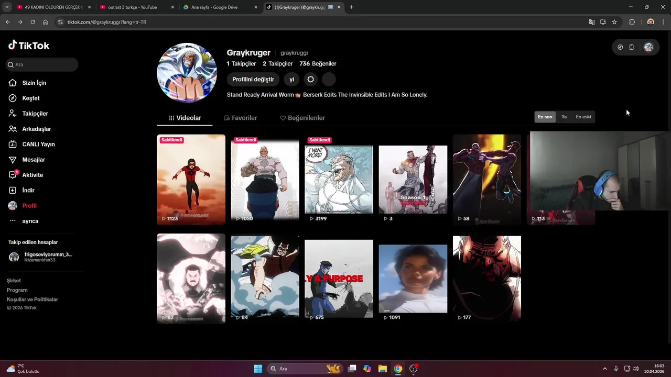Open the Windows Start menu
671x377 pixels.
(258, 369)
